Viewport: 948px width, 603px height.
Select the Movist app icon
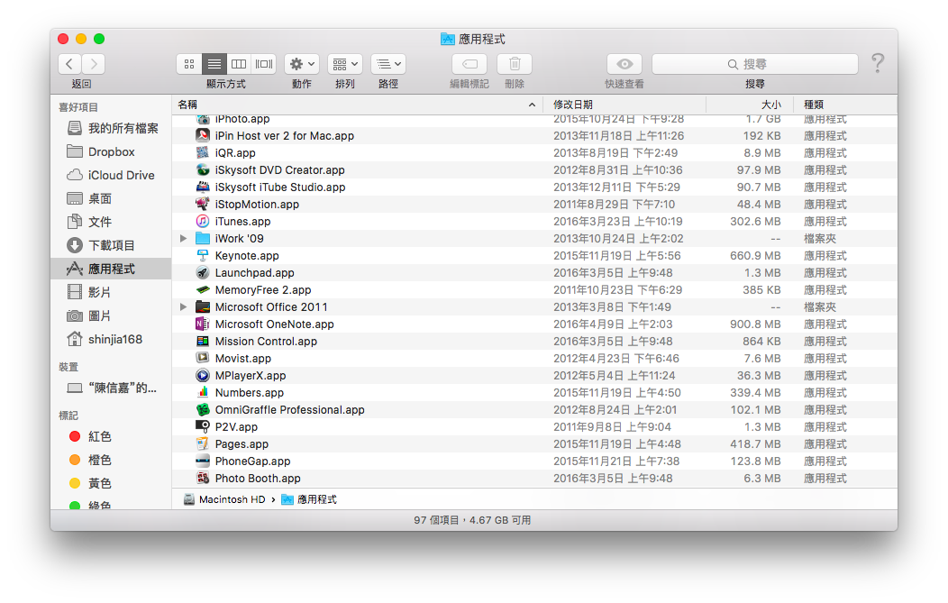(203, 358)
